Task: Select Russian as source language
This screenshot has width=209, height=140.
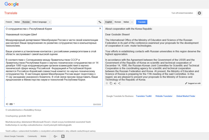Action: coord(26,22)
